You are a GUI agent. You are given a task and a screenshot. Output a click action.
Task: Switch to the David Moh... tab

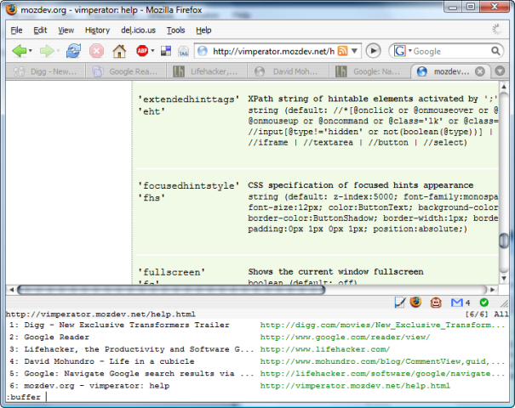click(x=287, y=71)
